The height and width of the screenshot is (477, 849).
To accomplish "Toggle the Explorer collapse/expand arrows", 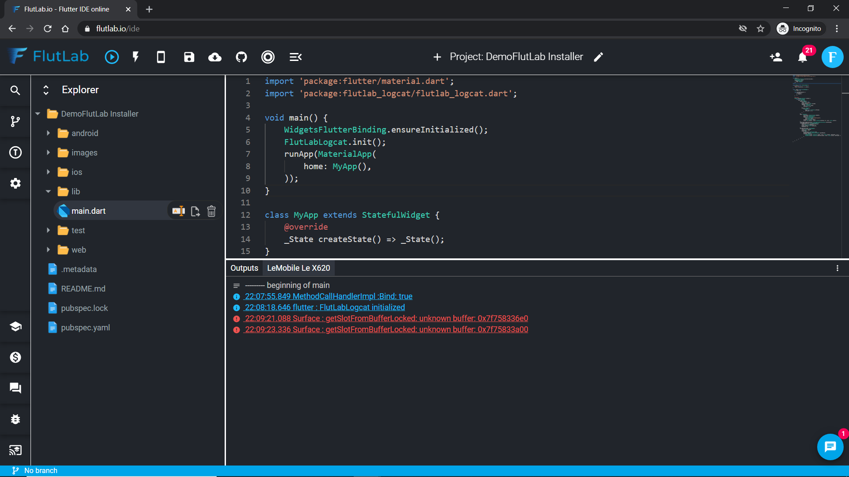I will (46, 90).
